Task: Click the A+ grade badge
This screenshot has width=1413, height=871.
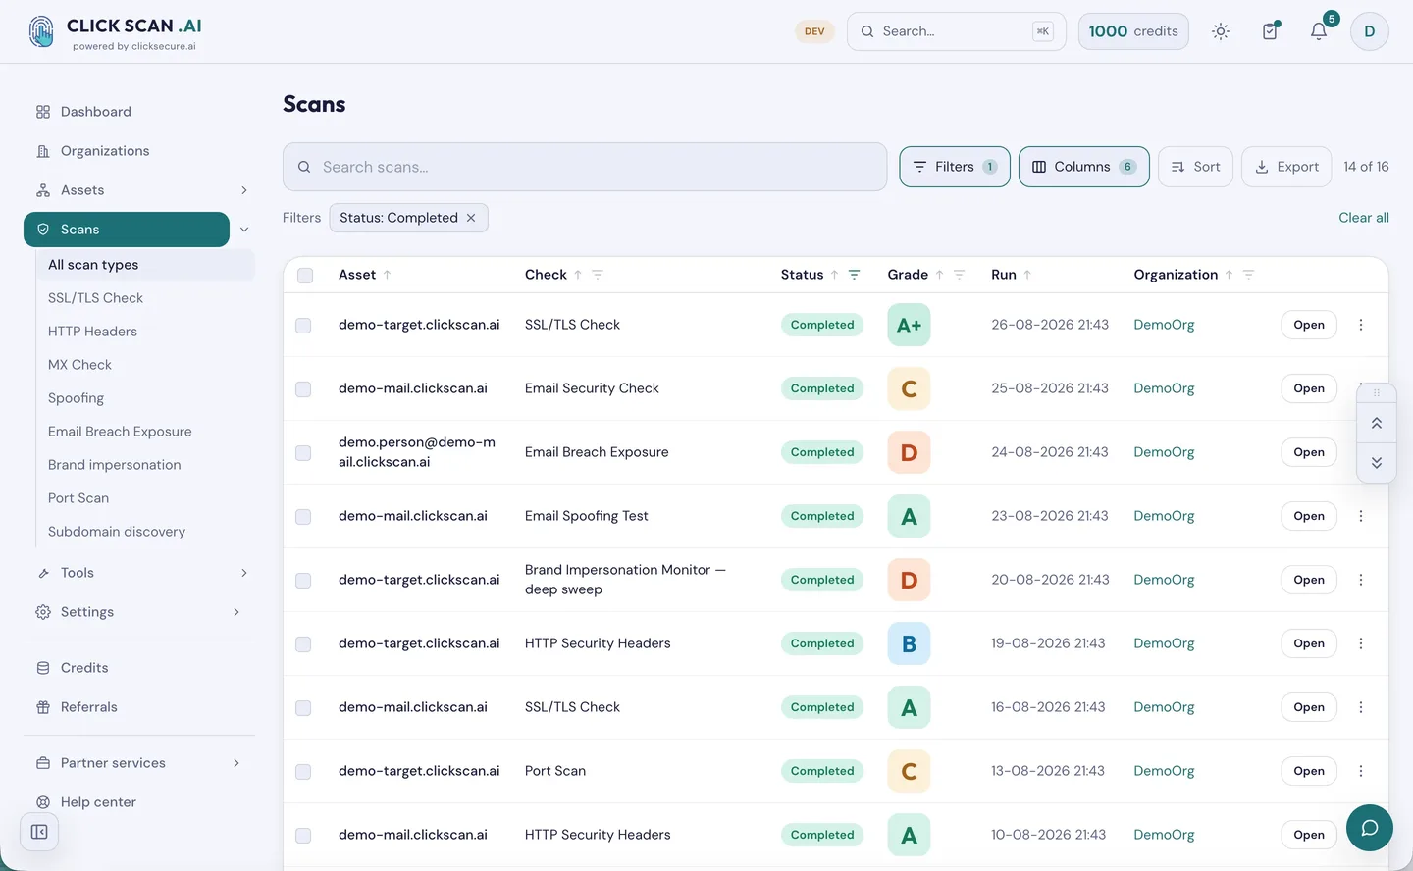Action: [x=909, y=325]
